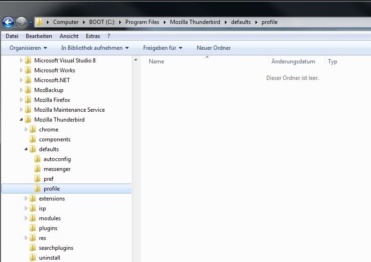Expand the res folder node
Viewport: 371px width, 262px height.
[26, 238]
